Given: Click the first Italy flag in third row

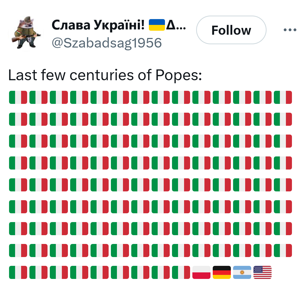Looking at the screenshot, I should point(18,141).
